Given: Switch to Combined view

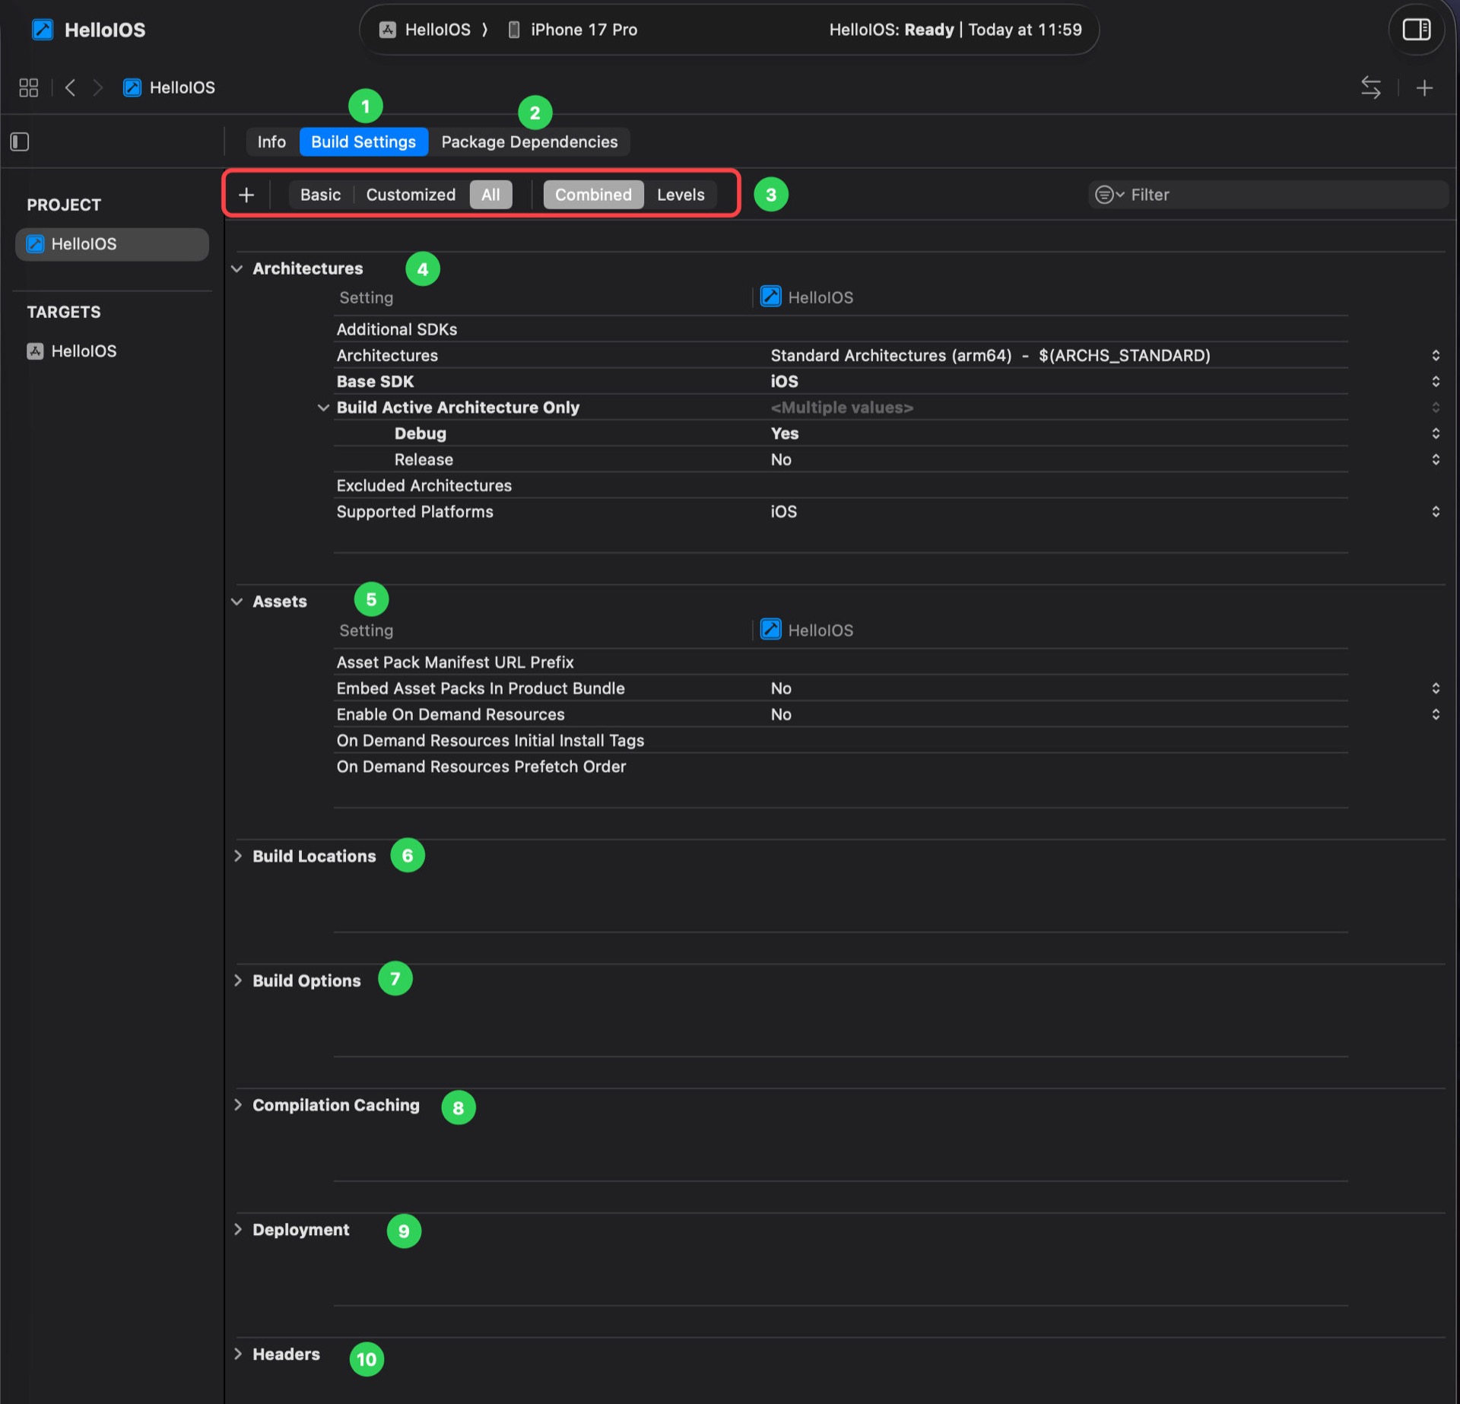Looking at the screenshot, I should tap(593, 195).
